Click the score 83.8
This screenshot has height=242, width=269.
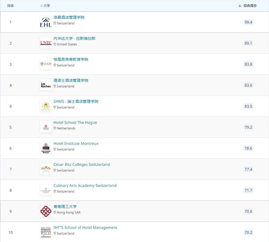coord(248,64)
